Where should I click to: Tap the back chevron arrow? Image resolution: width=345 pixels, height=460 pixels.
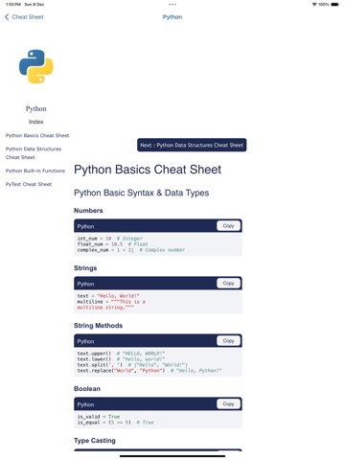pos(7,17)
